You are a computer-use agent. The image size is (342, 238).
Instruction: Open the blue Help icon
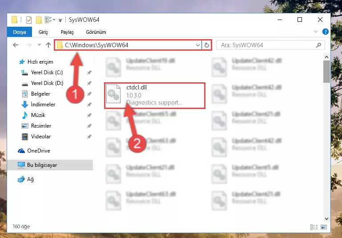[325, 32]
